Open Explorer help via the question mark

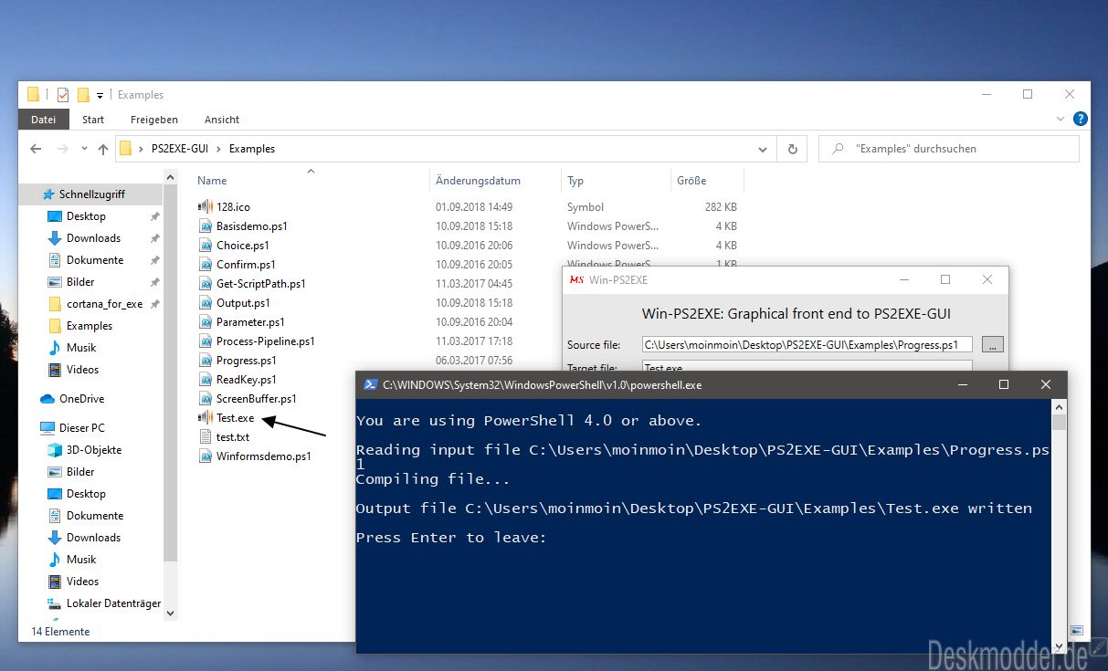click(1081, 119)
